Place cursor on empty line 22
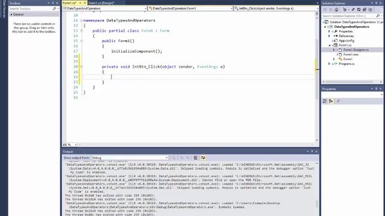Image resolution: width=385 pixels, height=216 pixels. click(199, 77)
